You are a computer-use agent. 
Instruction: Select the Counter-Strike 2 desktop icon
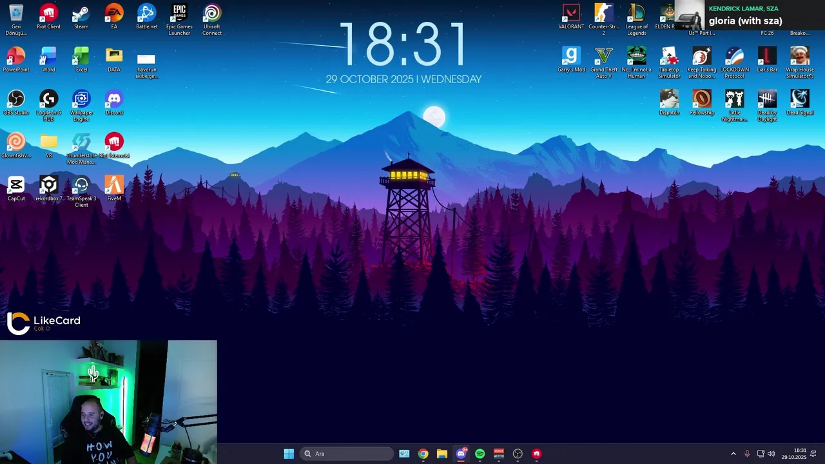[604, 19]
